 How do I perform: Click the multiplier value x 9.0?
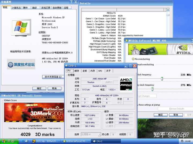pos(90,119)
